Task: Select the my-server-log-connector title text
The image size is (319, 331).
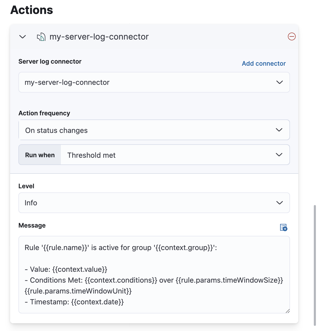Action: click(99, 37)
